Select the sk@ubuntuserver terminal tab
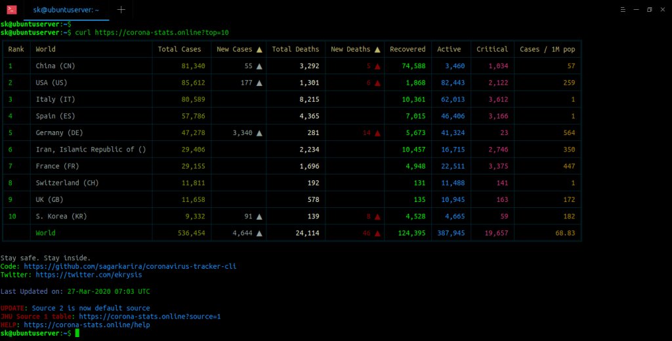Viewport: 672px width, 341px height. tap(64, 10)
